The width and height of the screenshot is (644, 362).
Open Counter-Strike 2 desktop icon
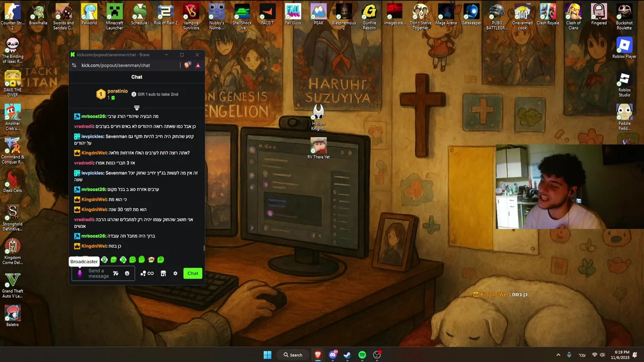click(13, 16)
